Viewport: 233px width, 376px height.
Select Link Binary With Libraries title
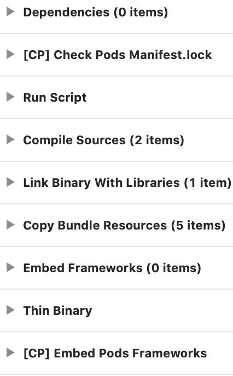[x=127, y=183]
